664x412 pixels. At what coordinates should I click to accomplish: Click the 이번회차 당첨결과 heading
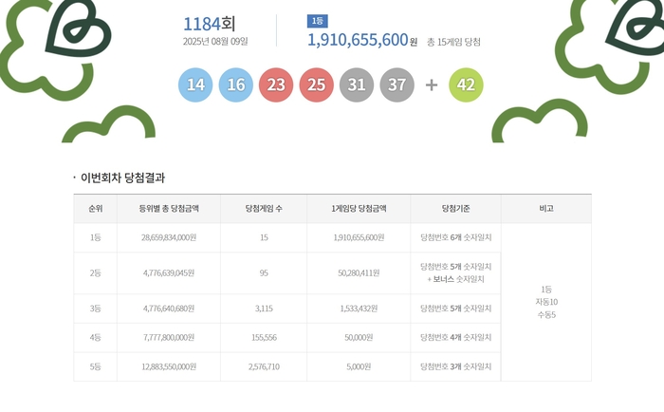point(122,178)
